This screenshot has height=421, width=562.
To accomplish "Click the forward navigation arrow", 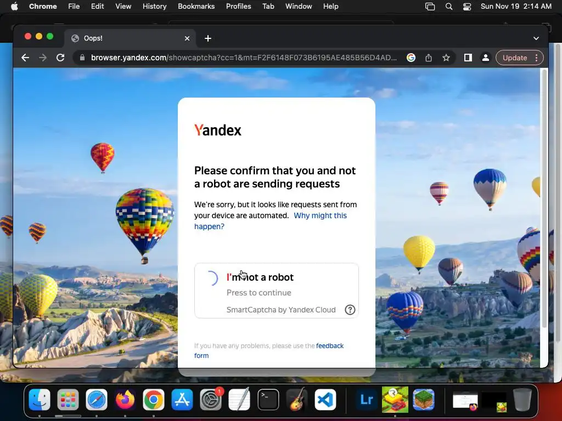I will 43,58.
